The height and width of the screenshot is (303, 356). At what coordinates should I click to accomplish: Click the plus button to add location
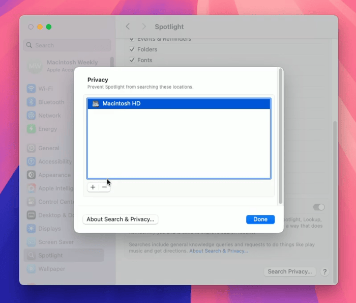(93, 187)
